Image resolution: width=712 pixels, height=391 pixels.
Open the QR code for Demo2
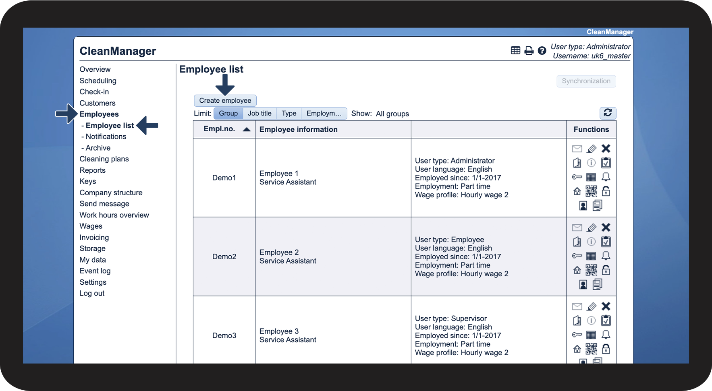591,270
